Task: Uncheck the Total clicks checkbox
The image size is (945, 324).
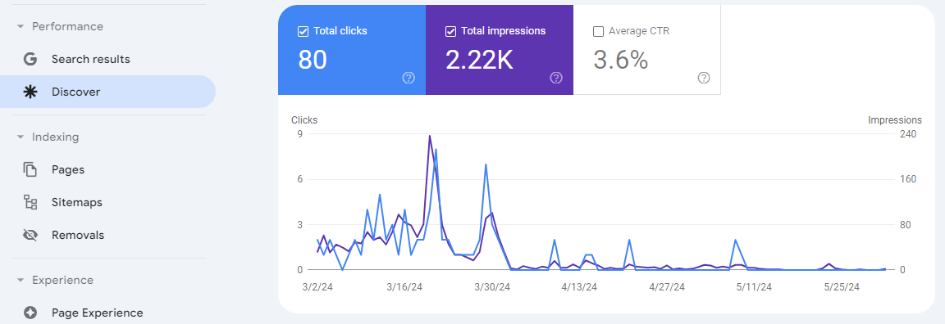Action: (304, 31)
